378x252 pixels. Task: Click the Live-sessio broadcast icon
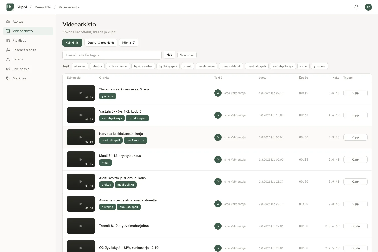(8, 69)
